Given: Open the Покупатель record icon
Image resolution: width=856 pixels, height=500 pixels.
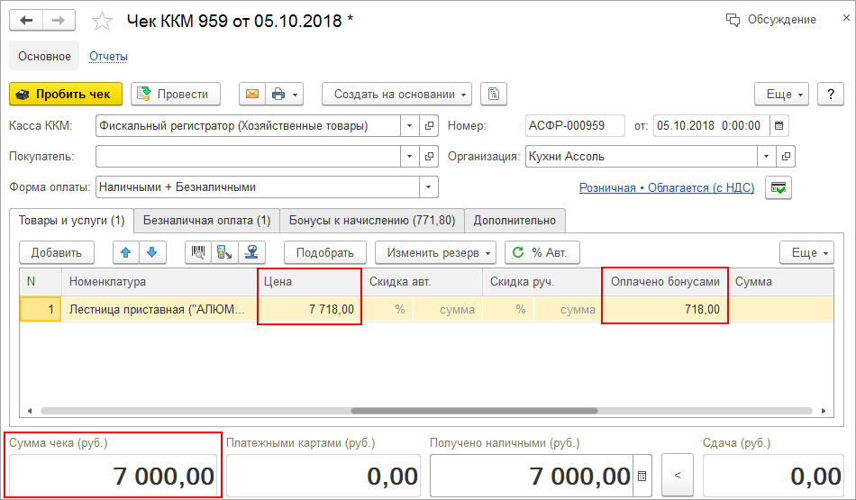Looking at the screenshot, I should (429, 156).
